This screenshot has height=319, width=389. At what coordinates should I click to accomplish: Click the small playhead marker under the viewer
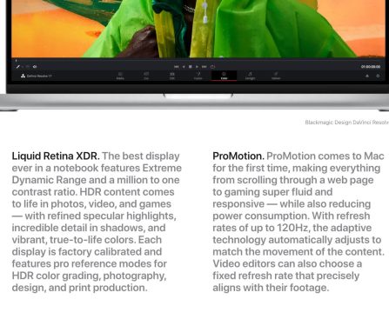(16, 61)
